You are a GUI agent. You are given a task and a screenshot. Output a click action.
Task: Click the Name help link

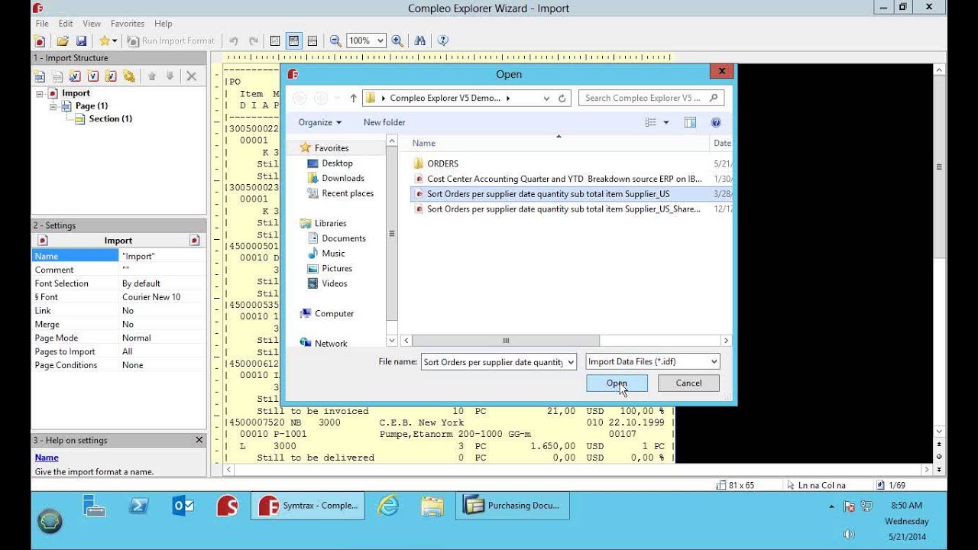47,458
